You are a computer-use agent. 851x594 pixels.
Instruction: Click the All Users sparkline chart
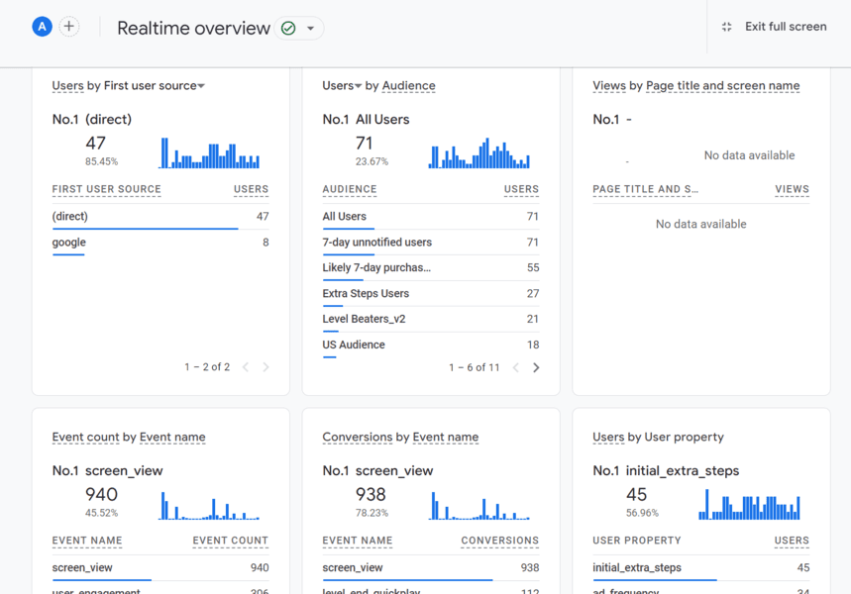479,153
